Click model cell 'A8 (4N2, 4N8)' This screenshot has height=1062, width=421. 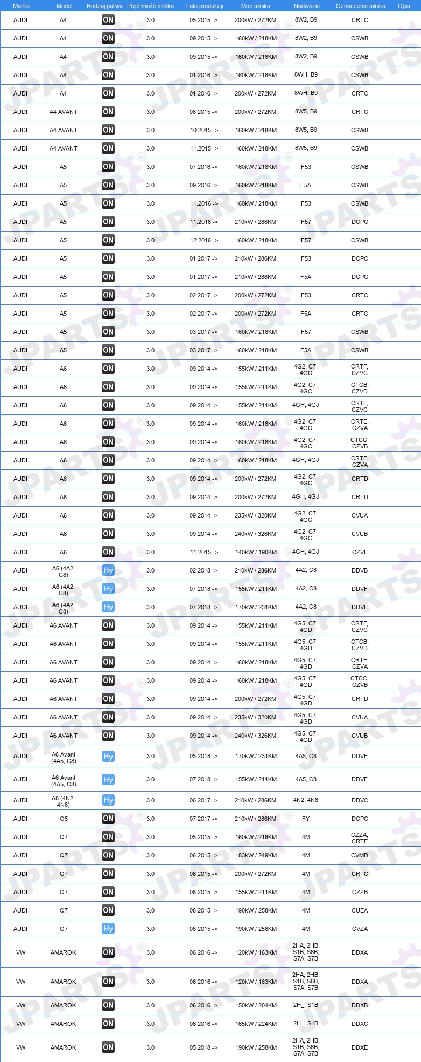pos(64,801)
